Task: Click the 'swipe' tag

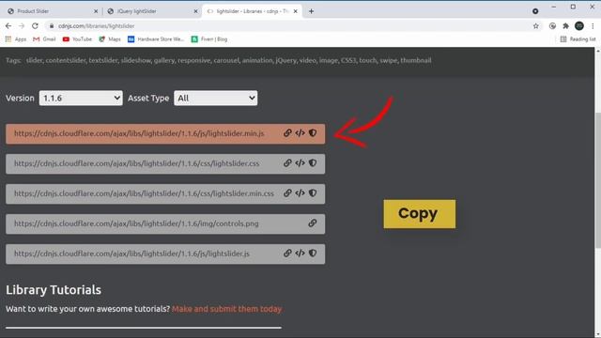Action: pos(389,60)
